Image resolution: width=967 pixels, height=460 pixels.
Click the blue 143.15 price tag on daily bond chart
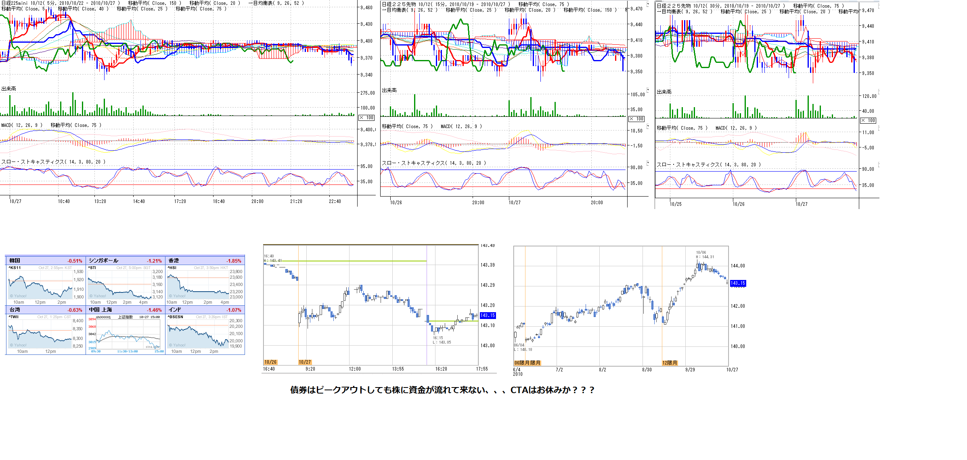[738, 283]
